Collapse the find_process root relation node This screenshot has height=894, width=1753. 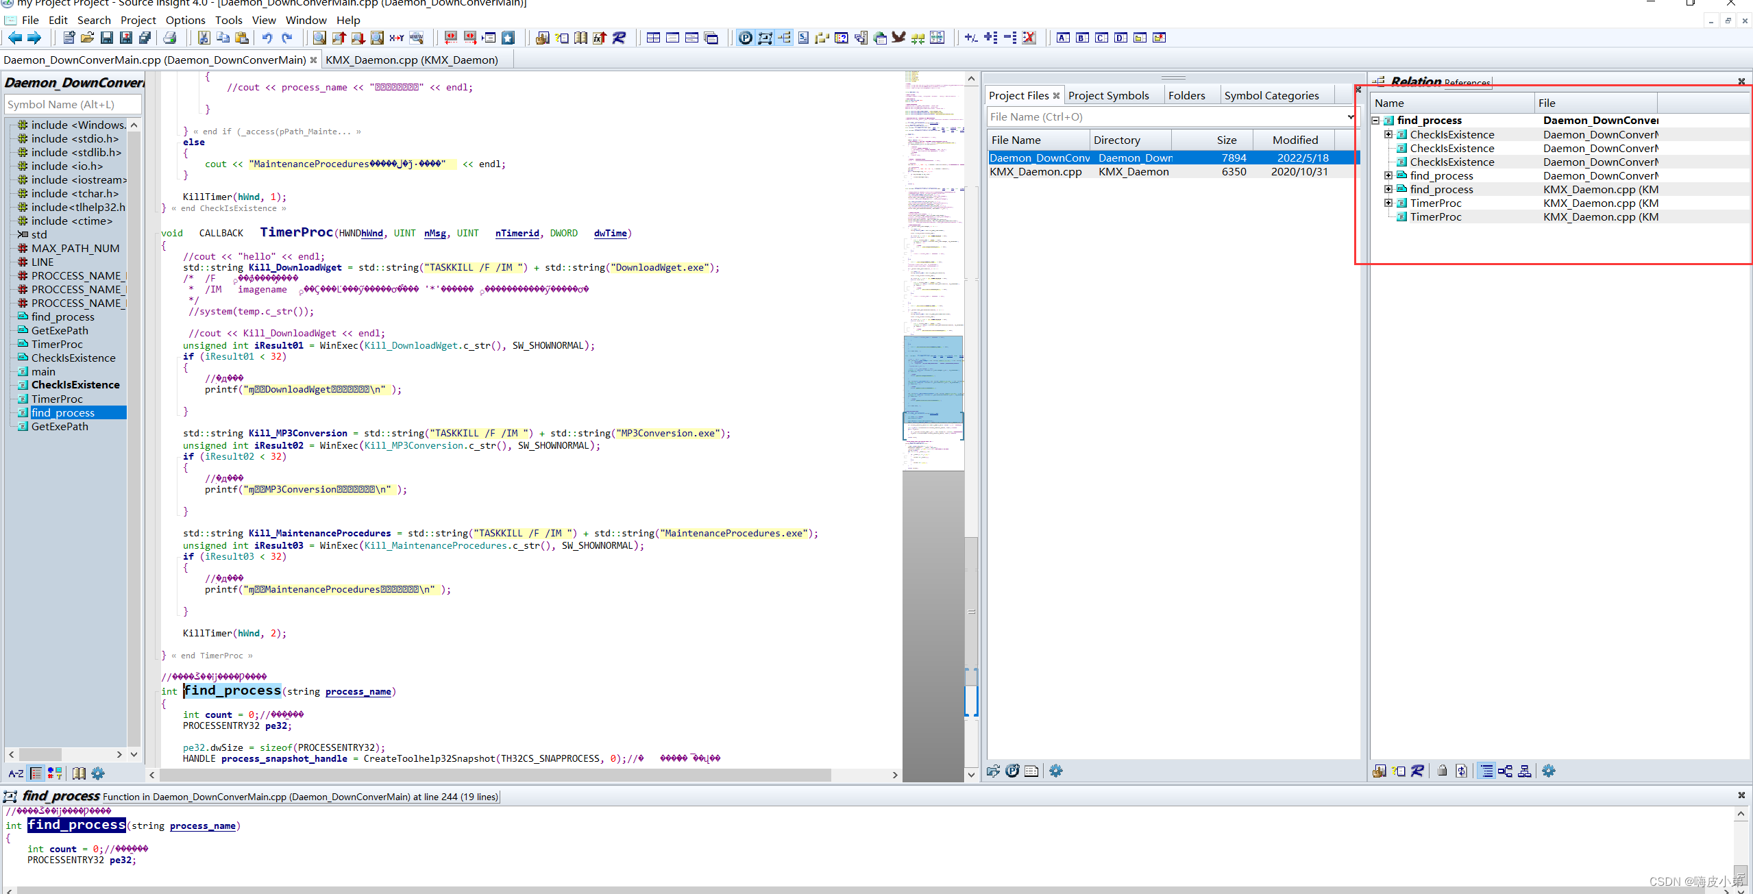pyautogui.click(x=1375, y=121)
